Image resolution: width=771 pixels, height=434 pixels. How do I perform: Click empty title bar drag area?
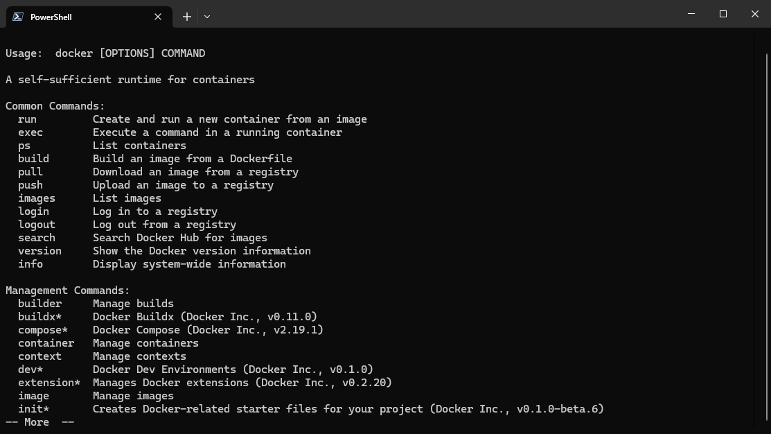click(x=443, y=15)
